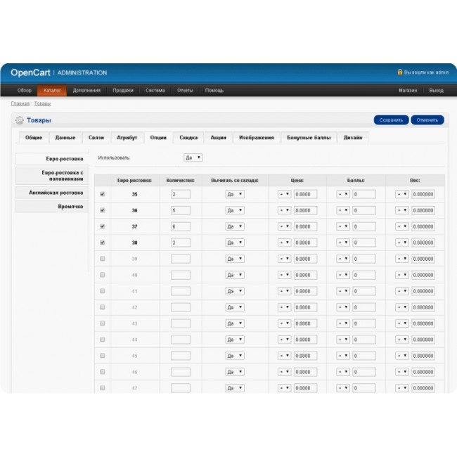
Task: Expand subtract-from-stock dropdown in row 35
Action: 234,194
